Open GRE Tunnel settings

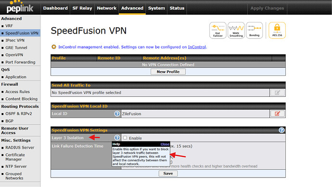[16, 47]
